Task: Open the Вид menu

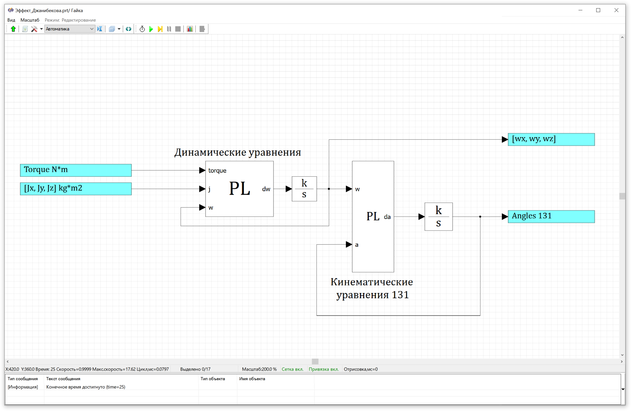Action: [11, 20]
